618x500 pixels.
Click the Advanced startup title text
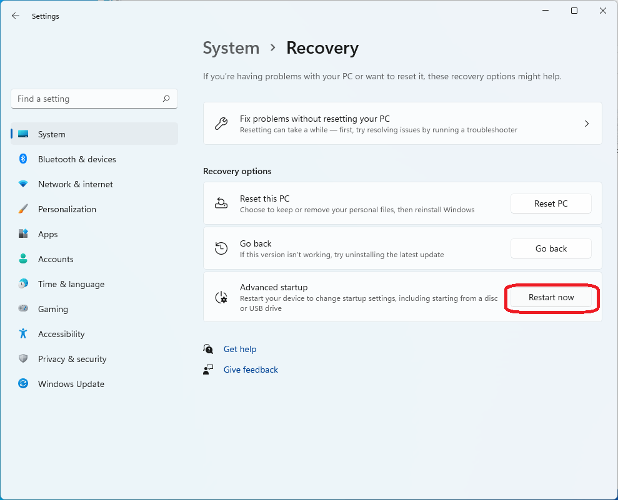click(x=274, y=287)
